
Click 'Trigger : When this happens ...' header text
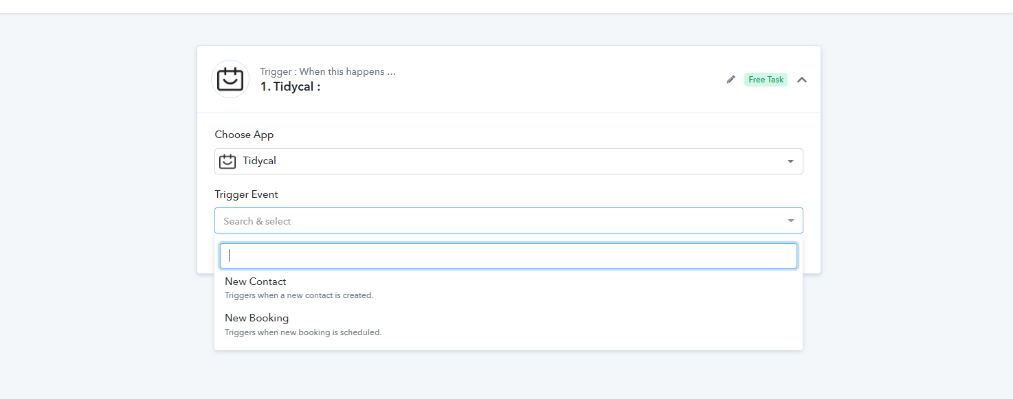pos(328,71)
